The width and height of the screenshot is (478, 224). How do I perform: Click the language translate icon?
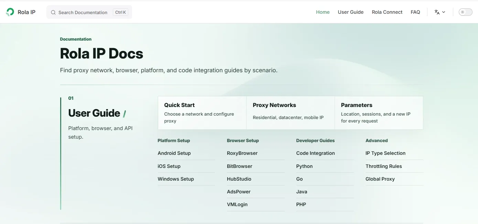437,12
